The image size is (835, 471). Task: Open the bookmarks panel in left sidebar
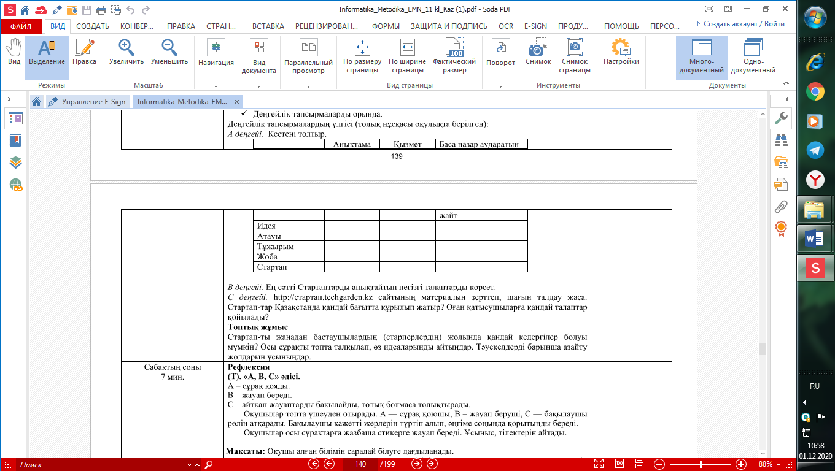coord(15,140)
